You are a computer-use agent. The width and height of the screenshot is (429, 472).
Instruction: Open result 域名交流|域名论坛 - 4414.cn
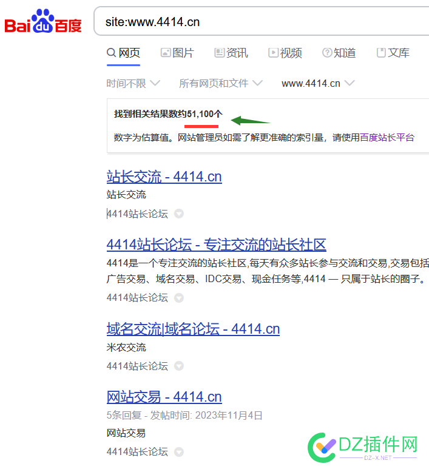tap(193, 329)
